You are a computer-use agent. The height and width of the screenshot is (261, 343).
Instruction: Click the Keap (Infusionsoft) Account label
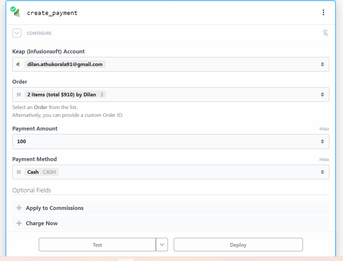(x=48, y=51)
